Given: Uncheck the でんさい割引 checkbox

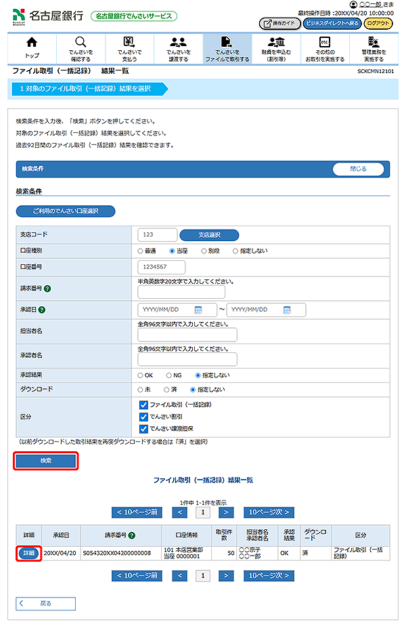Looking at the screenshot, I should (143, 417).
